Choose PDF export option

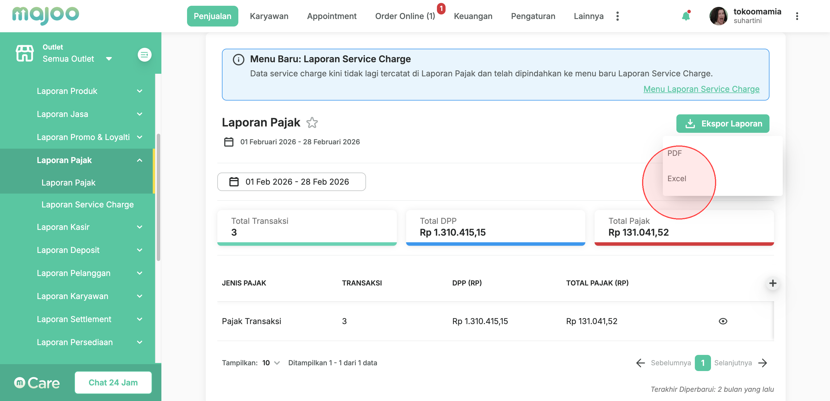pyautogui.click(x=674, y=153)
